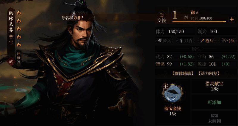Click the 智谋 99 attribute row
This screenshot has width=238, height=126.
175,64
